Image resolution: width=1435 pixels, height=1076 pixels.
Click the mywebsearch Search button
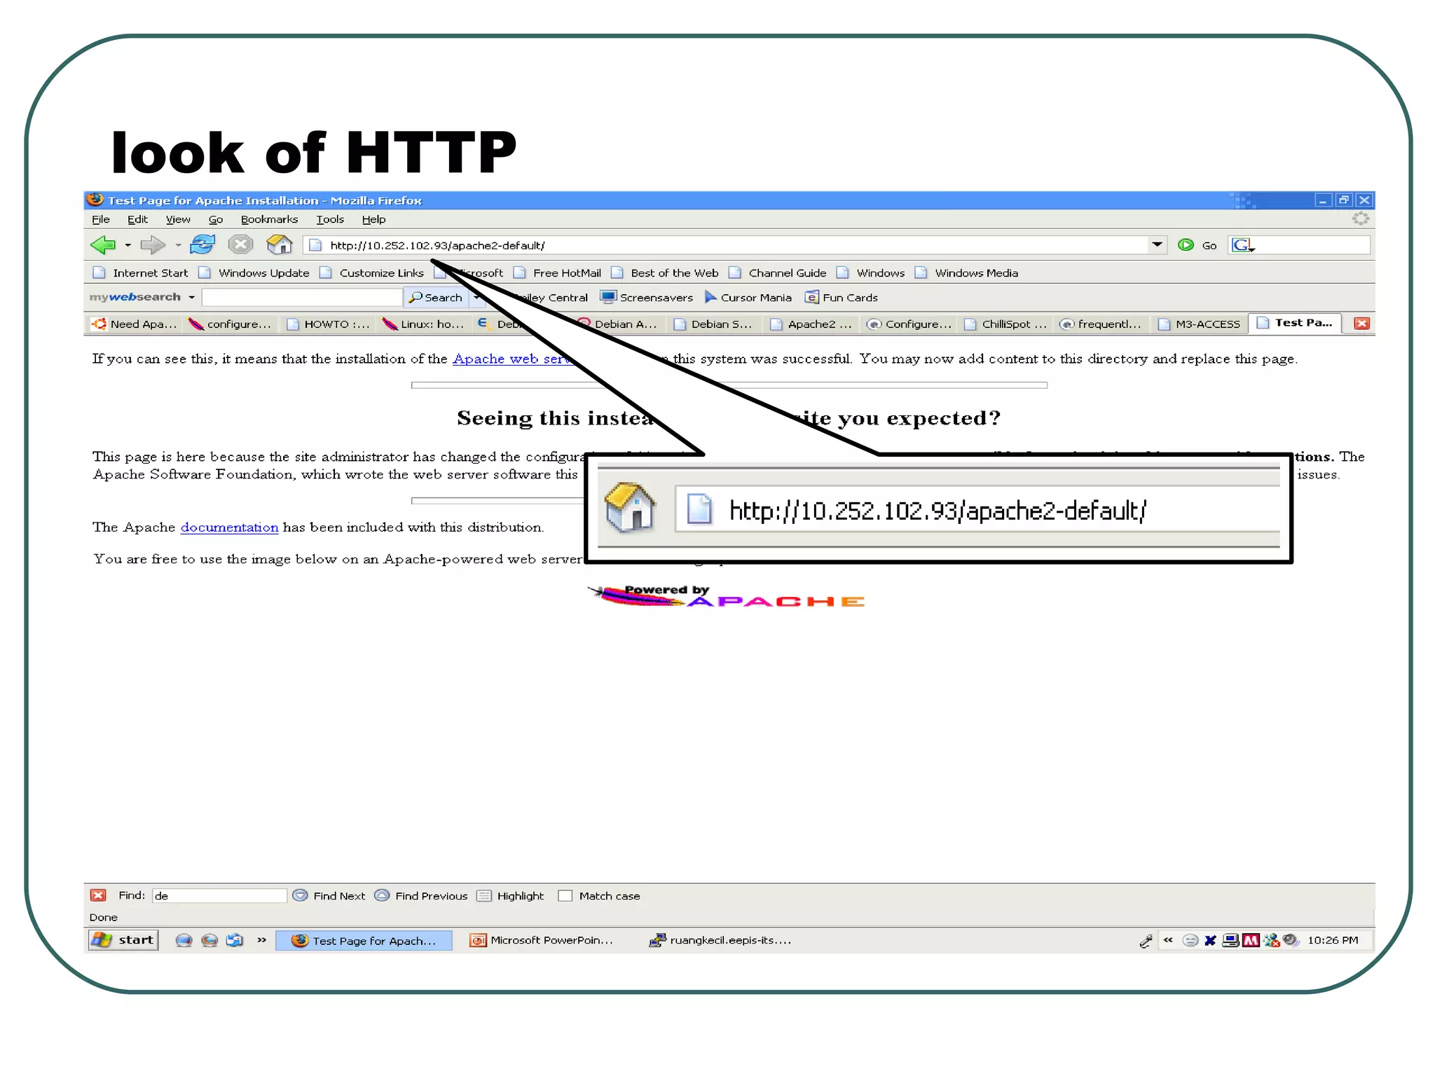coord(437,298)
